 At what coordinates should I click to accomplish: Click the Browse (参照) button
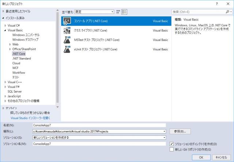(180, 131)
